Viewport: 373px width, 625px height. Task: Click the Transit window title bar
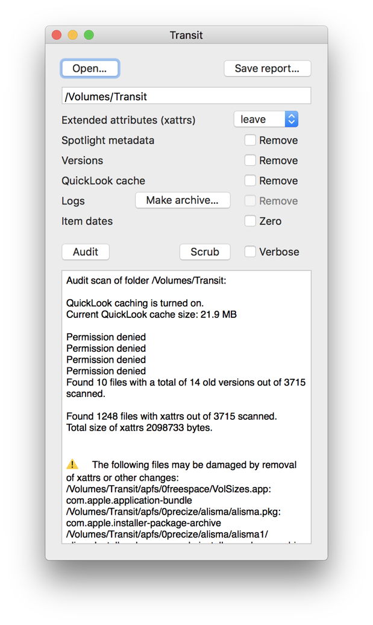pos(186,35)
